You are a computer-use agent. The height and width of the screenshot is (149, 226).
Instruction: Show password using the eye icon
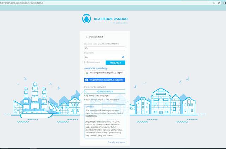click(123, 57)
